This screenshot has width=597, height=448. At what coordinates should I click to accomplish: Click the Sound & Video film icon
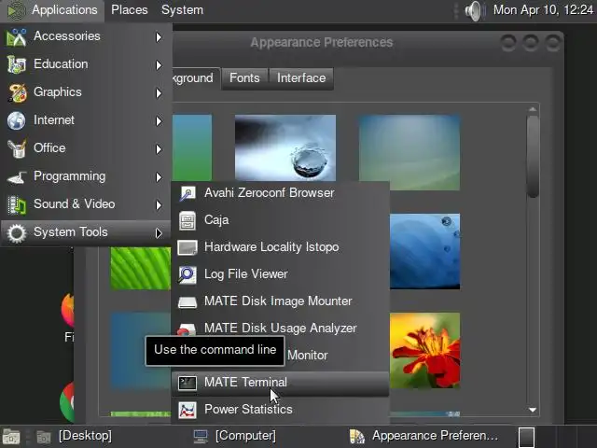point(17,205)
